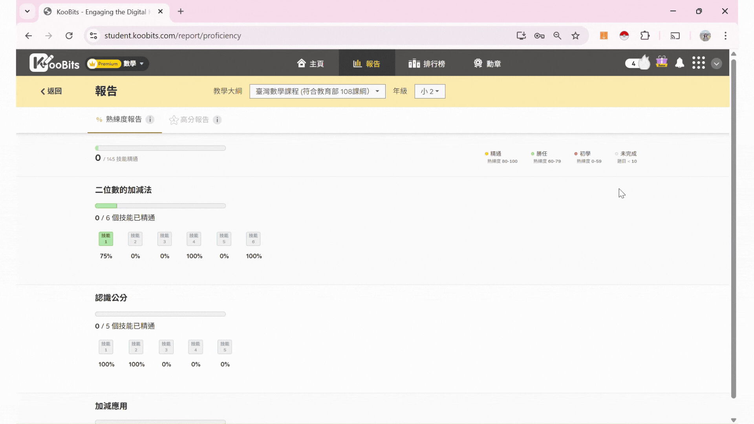Open the Chrome profile avatar

tap(705, 36)
